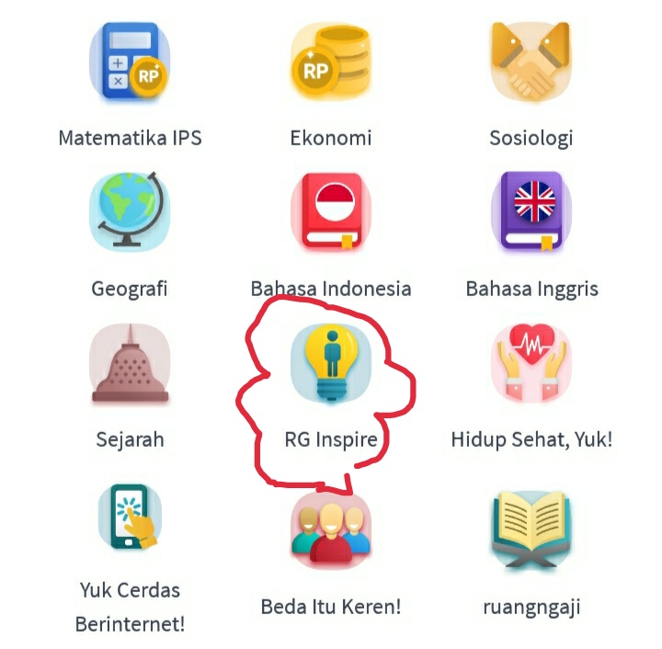Tap the ruangngaji open book icon

(x=531, y=529)
